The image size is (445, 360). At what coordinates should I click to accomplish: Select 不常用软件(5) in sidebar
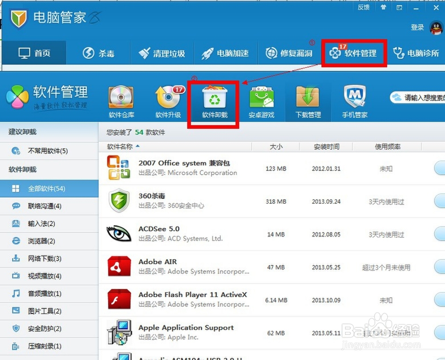(49, 151)
